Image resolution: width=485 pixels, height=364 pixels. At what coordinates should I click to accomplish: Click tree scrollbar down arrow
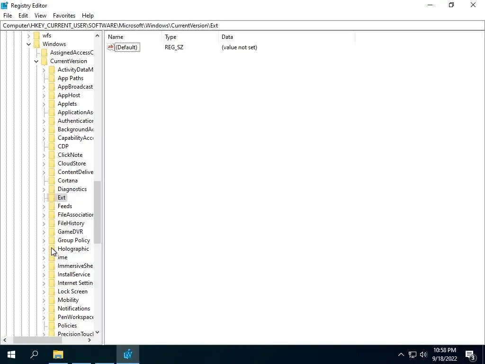(98, 332)
